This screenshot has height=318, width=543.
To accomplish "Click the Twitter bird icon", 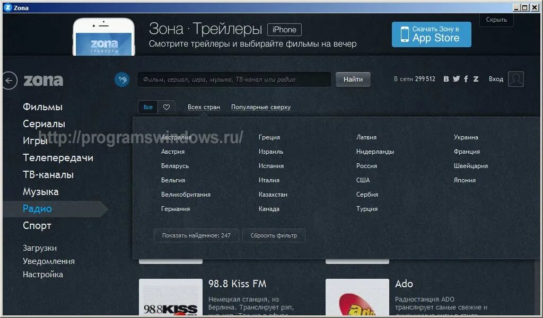I will (456, 78).
